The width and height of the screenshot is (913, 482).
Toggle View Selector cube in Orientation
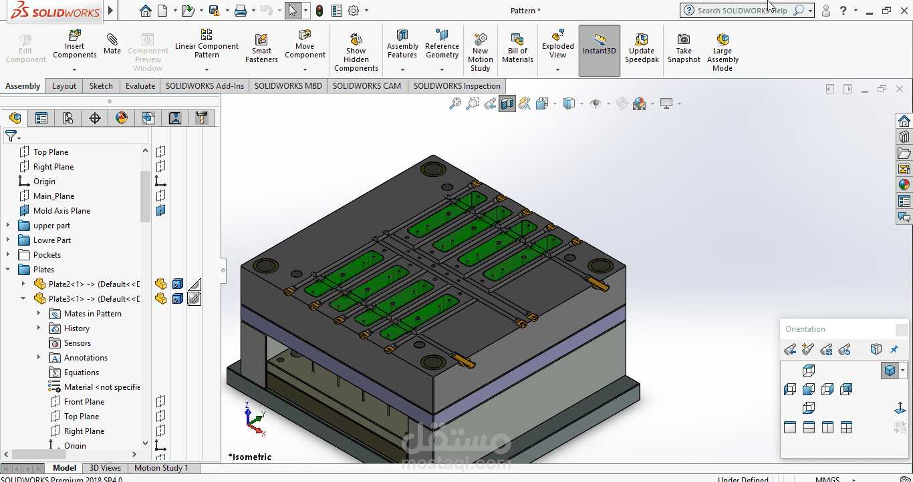(x=876, y=349)
